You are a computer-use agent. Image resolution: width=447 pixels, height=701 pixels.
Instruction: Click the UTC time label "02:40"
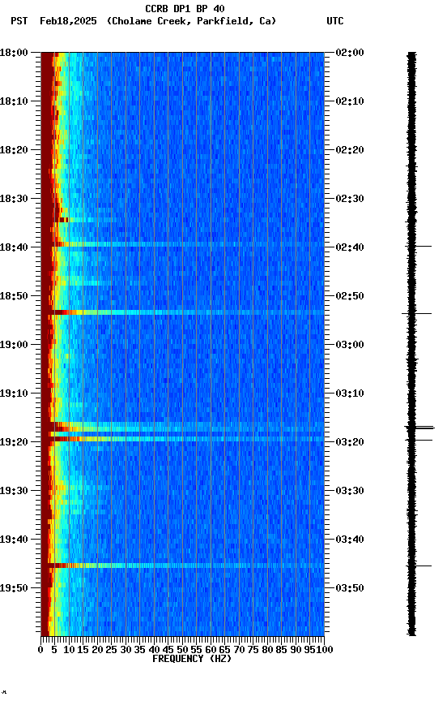[x=350, y=247]
